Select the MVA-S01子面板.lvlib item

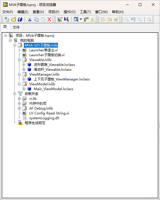point(41,45)
